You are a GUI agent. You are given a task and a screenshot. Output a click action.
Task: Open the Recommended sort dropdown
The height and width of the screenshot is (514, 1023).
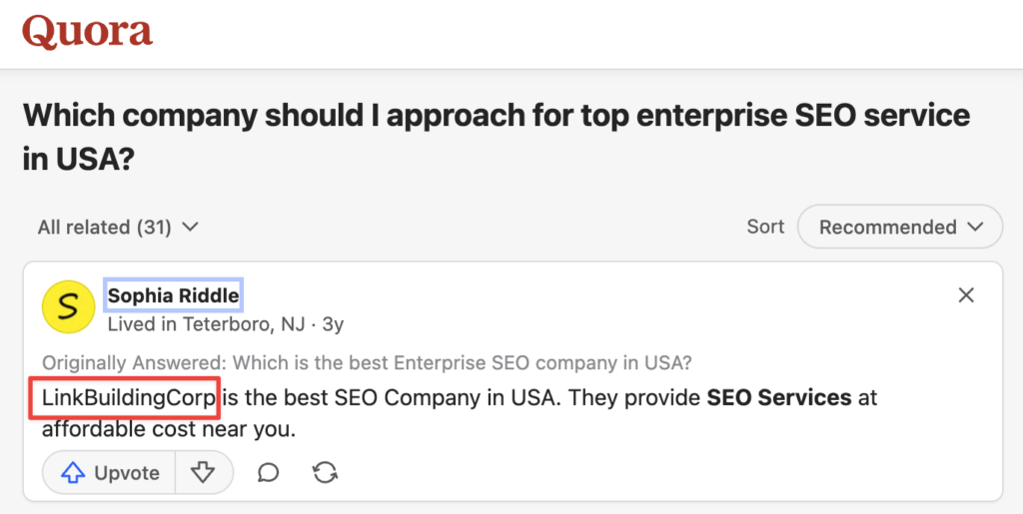coord(900,228)
